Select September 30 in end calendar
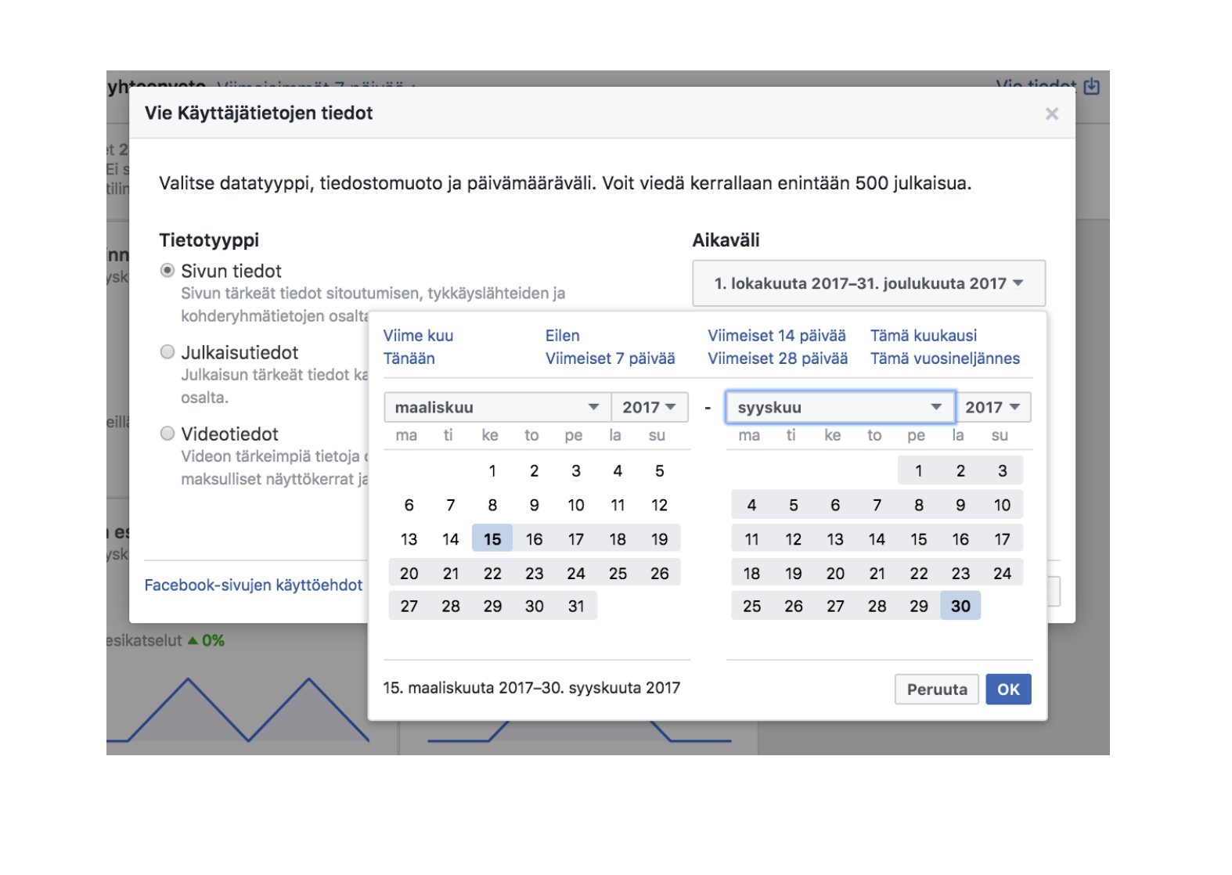The height and width of the screenshot is (875, 1232). pyautogui.click(x=960, y=607)
